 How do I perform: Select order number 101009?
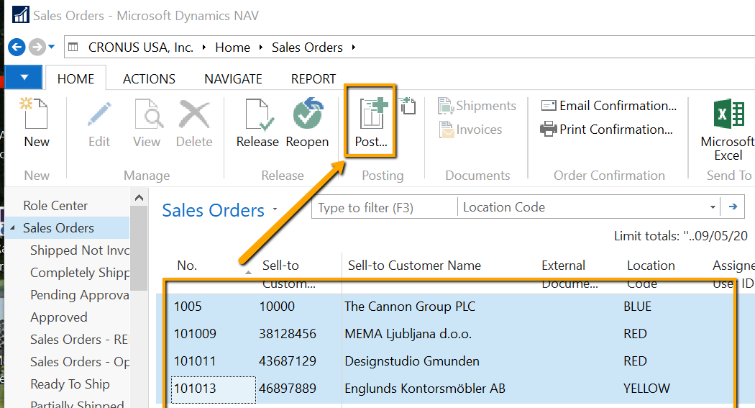pyautogui.click(x=195, y=334)
